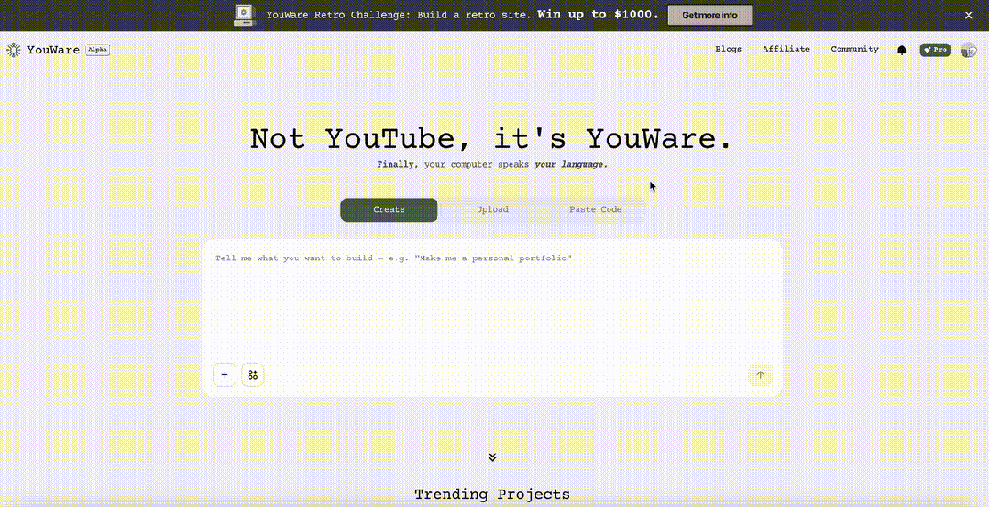Click the YouWare logo icon
Viewport: 989px width, 507px height.
14,50
